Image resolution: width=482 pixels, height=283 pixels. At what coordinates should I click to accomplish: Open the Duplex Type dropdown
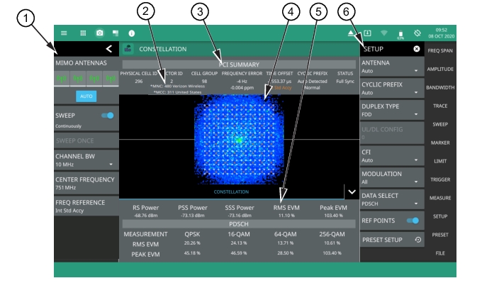tap(392, 110)
